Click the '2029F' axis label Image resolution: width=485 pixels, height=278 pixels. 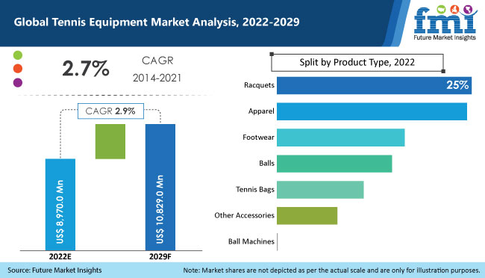tap(160, 256)
